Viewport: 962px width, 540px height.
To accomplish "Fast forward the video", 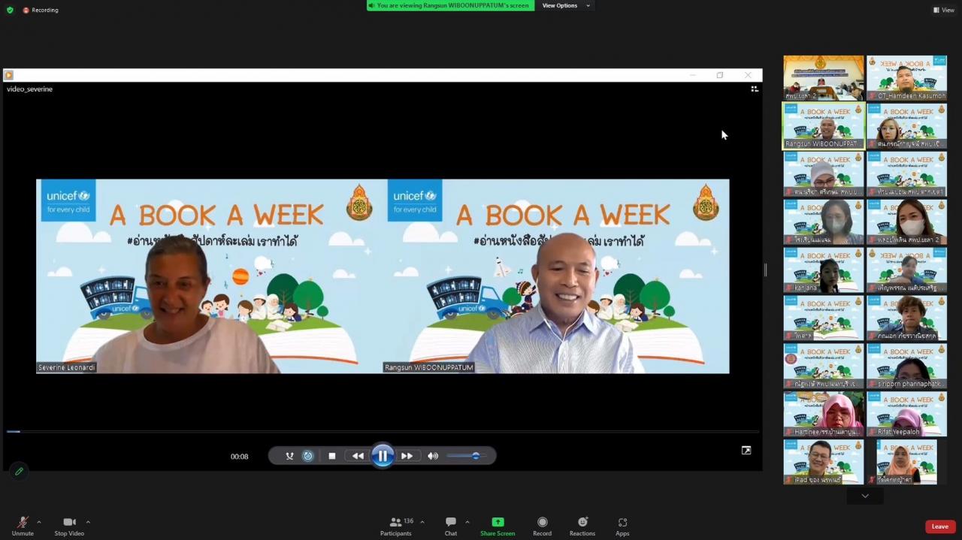I will click(407, 456).
